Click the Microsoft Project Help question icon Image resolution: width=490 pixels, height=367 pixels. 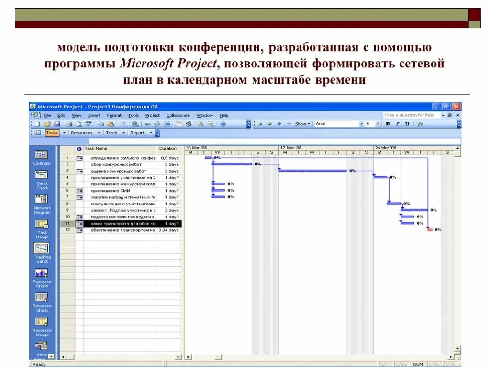[x=223, y=124]
